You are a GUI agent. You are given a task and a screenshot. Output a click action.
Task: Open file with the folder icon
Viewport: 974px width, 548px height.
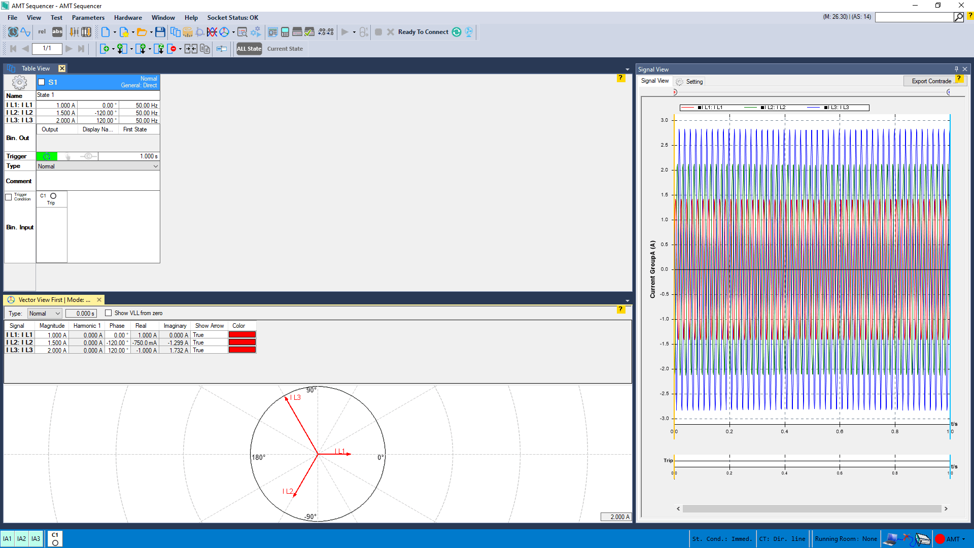[x=142, y=32]
